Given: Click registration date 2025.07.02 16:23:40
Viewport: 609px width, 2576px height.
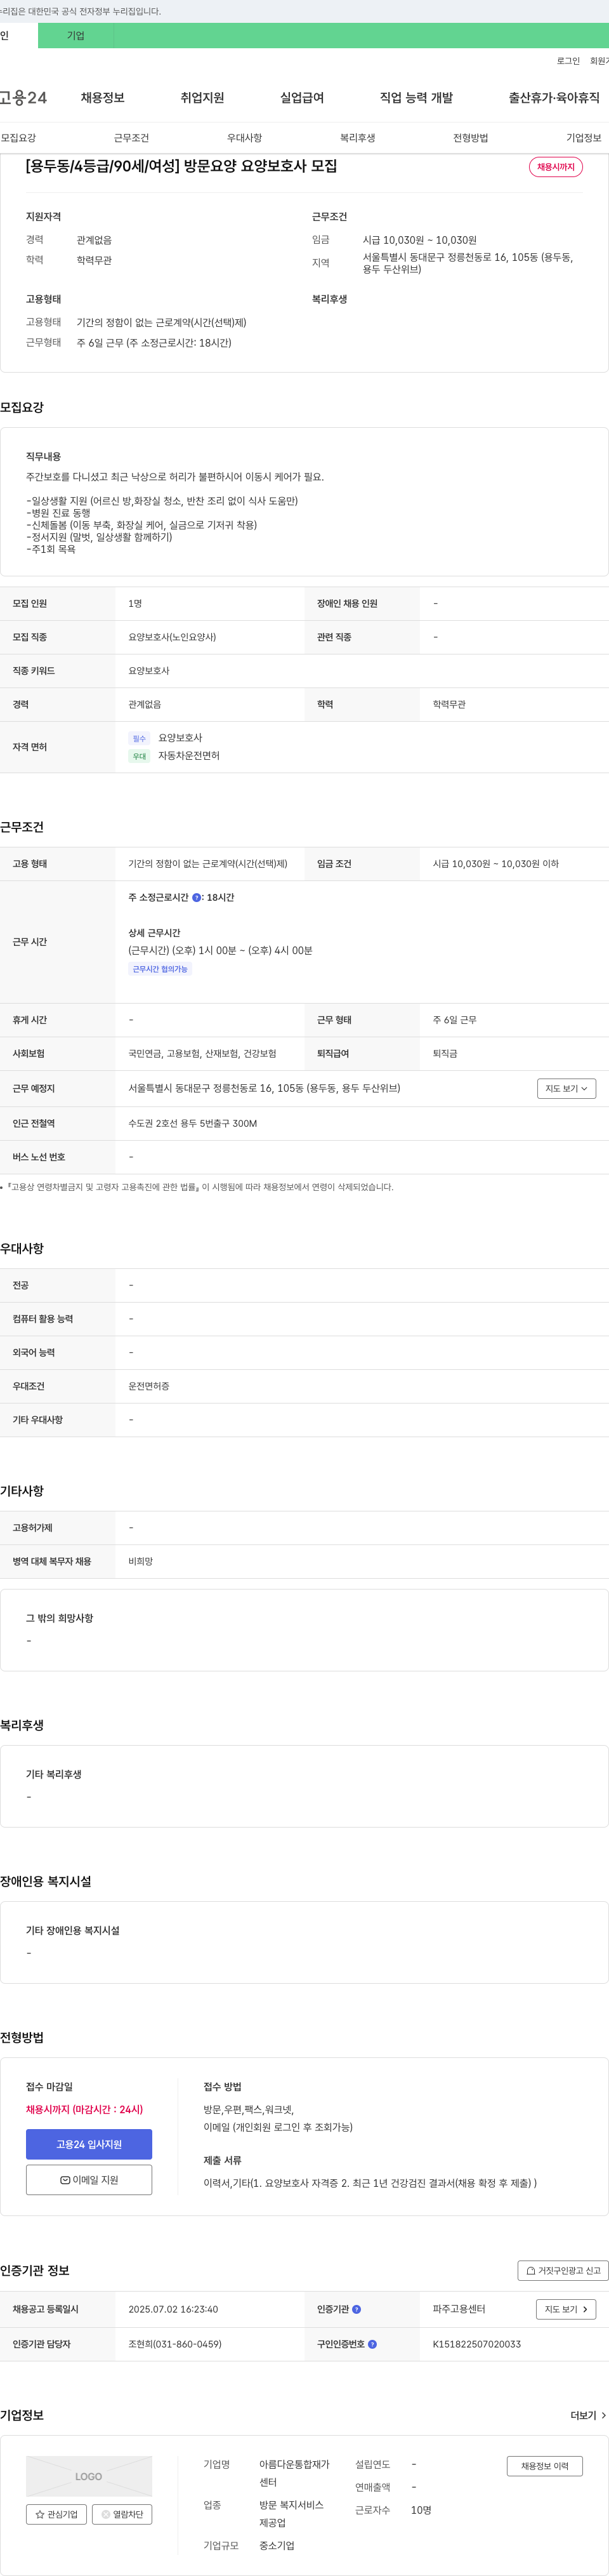Looking at the screenshot, I should (173, 2309).
